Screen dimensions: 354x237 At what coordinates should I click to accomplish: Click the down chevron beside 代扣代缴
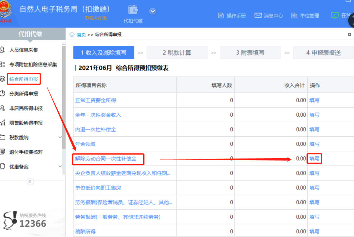(x=152, y=10)
